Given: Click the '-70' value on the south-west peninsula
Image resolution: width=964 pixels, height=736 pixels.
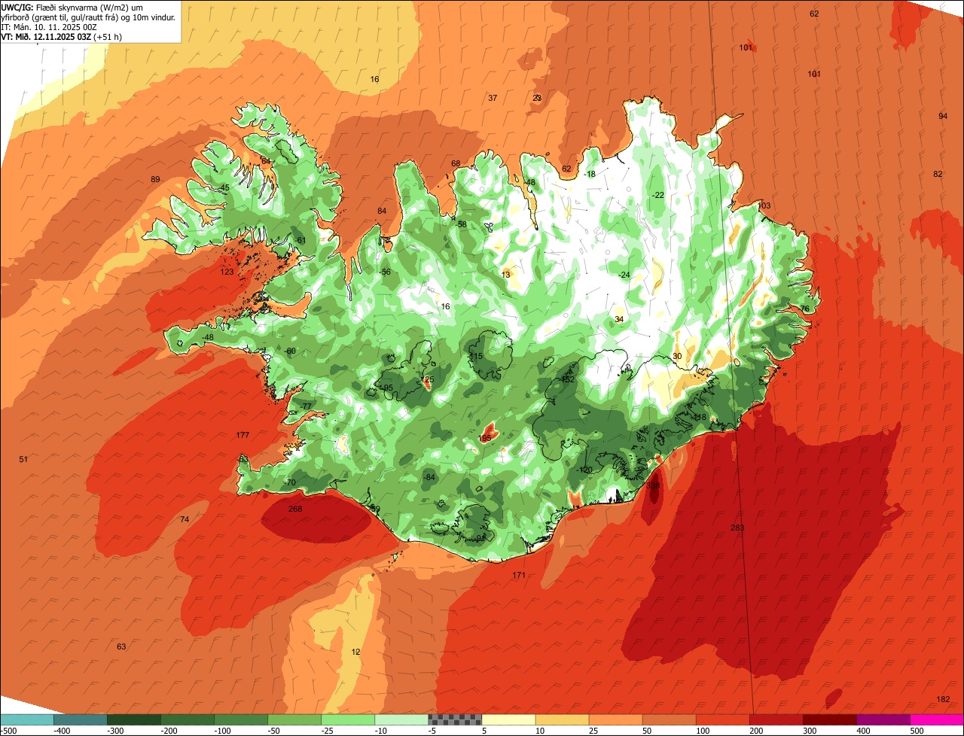Looking at the screenshot, I should (290, 482).
